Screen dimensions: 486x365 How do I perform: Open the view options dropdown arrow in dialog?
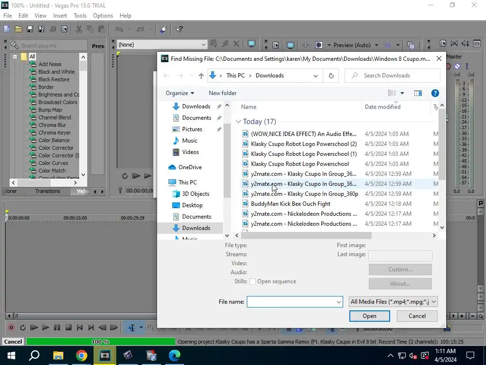pos(402,93)
